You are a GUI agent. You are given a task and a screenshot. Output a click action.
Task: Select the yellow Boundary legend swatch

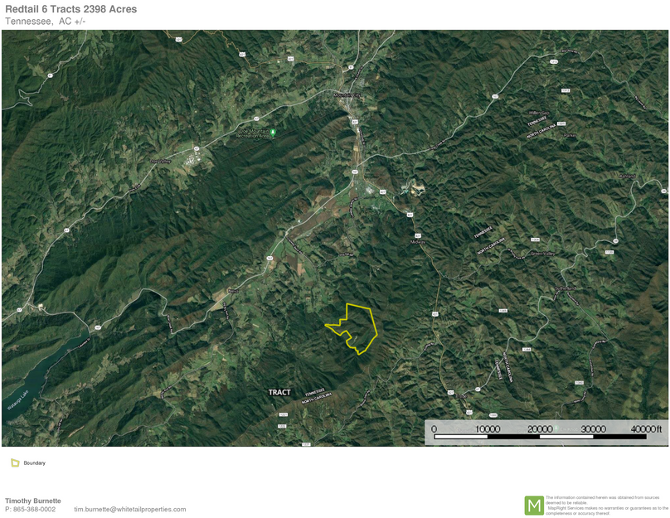[x=15, y=462]
